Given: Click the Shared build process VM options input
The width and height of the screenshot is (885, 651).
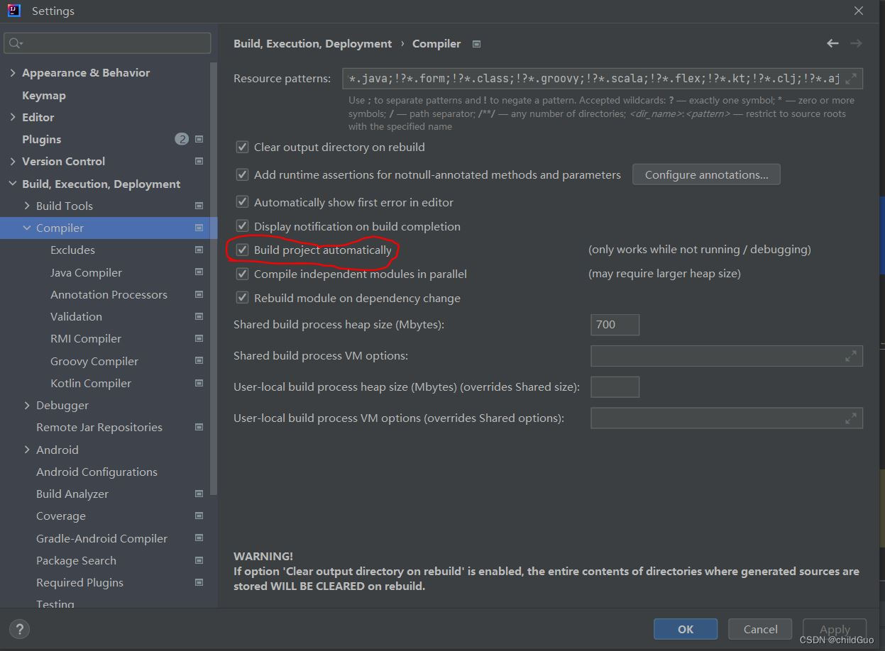Looking at the screenshot, I should 727,356.
